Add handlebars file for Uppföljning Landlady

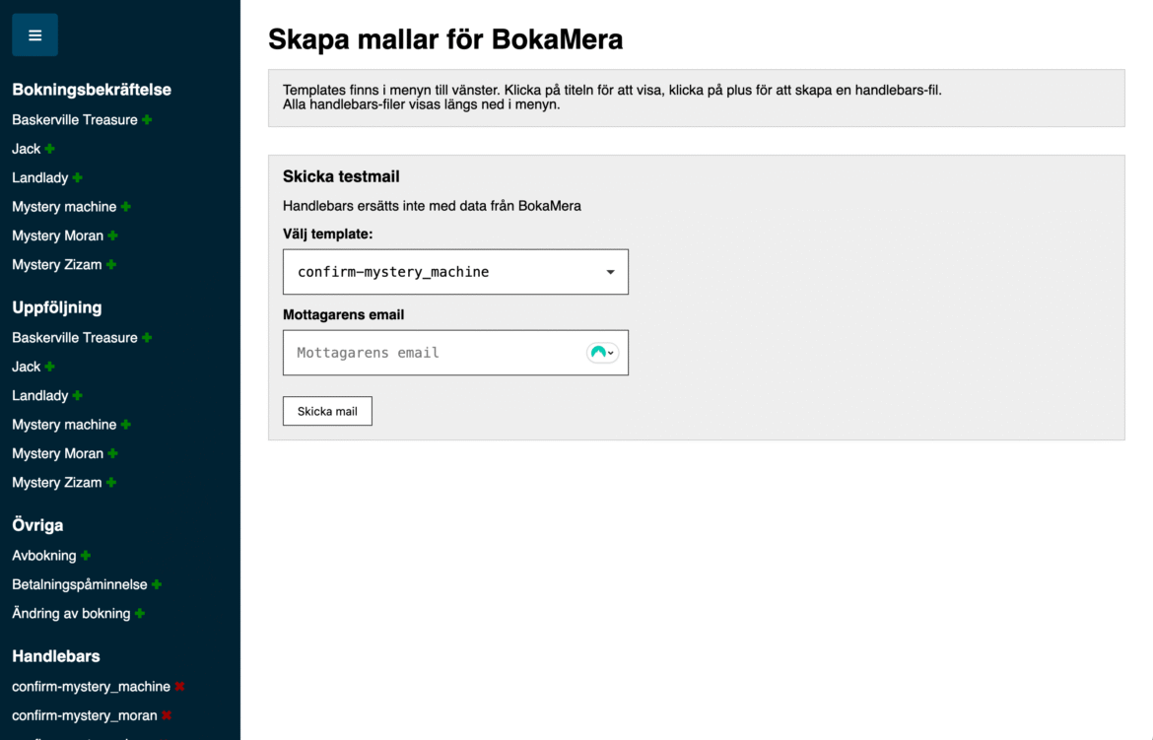pyautogui.click(x=77, y=396)
